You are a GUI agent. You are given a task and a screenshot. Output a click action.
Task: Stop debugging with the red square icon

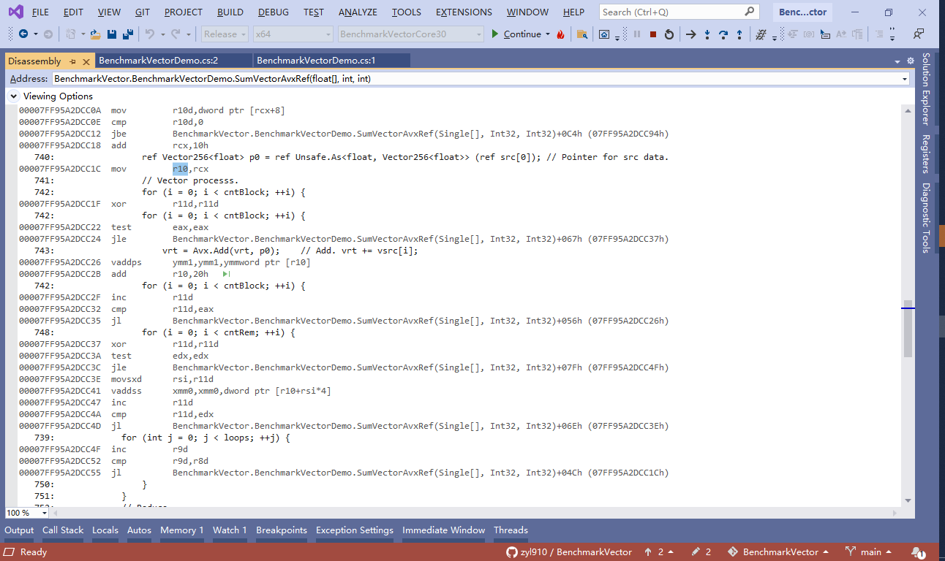pyautogui.click(x=653, y=34)
